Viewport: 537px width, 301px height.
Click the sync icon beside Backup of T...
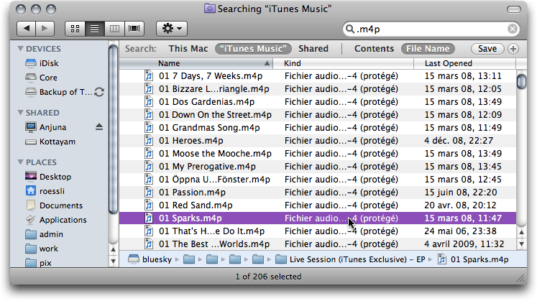[99, 92]
